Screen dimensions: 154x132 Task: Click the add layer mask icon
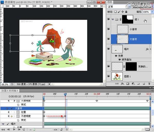click(x=128, y=83)
